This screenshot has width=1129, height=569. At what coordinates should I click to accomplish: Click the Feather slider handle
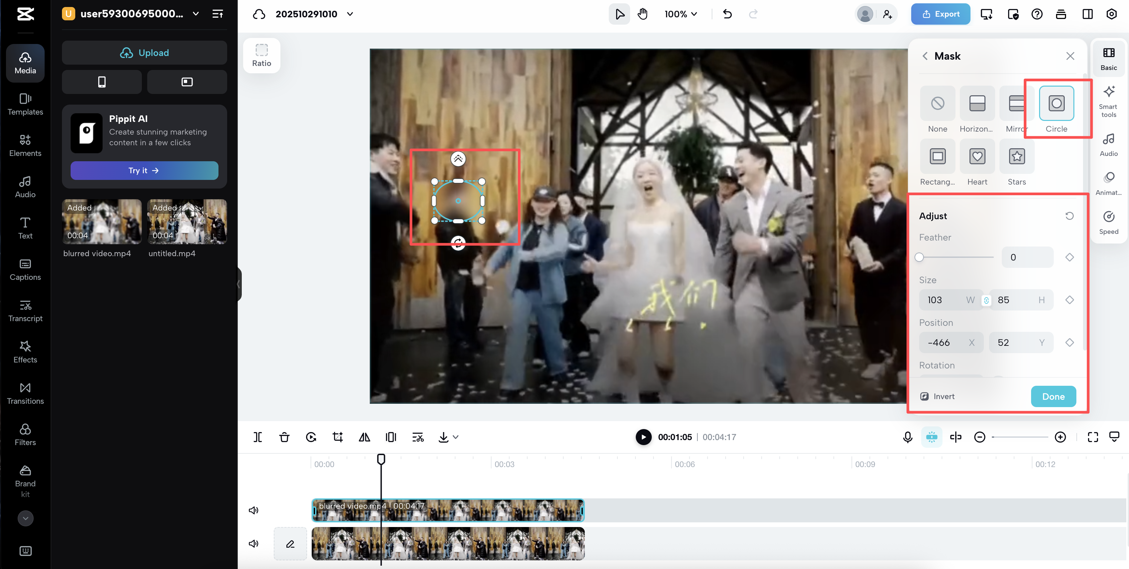click(920, 257)
